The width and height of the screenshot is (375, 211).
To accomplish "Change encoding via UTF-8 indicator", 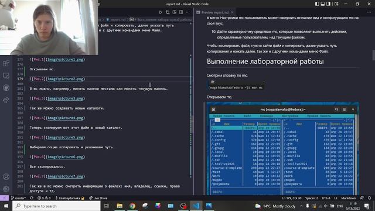I will coord(326,198).
